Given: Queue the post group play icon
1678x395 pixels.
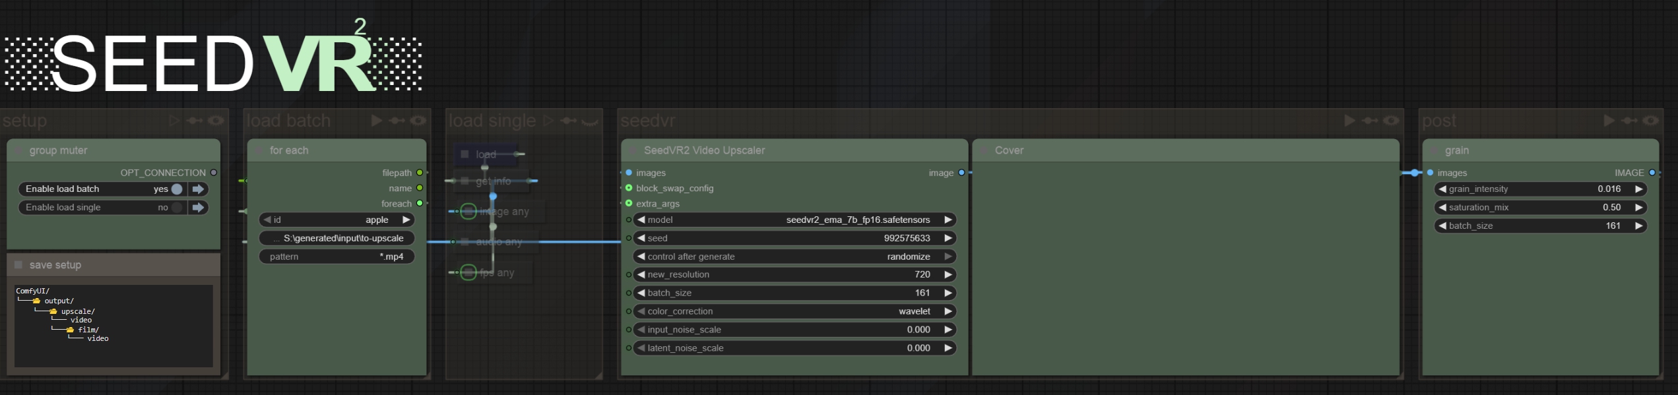Looking at the screenshot, I should (x=1609, y=121).
